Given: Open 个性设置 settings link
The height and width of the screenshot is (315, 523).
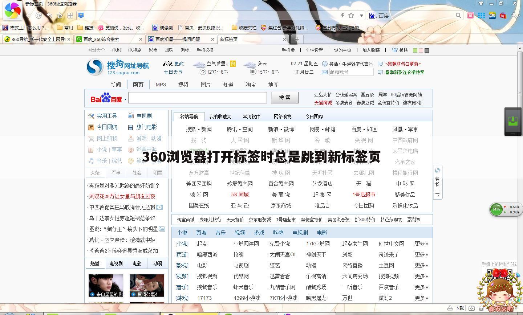Looking at the screenshot, I should click(314, 50).
